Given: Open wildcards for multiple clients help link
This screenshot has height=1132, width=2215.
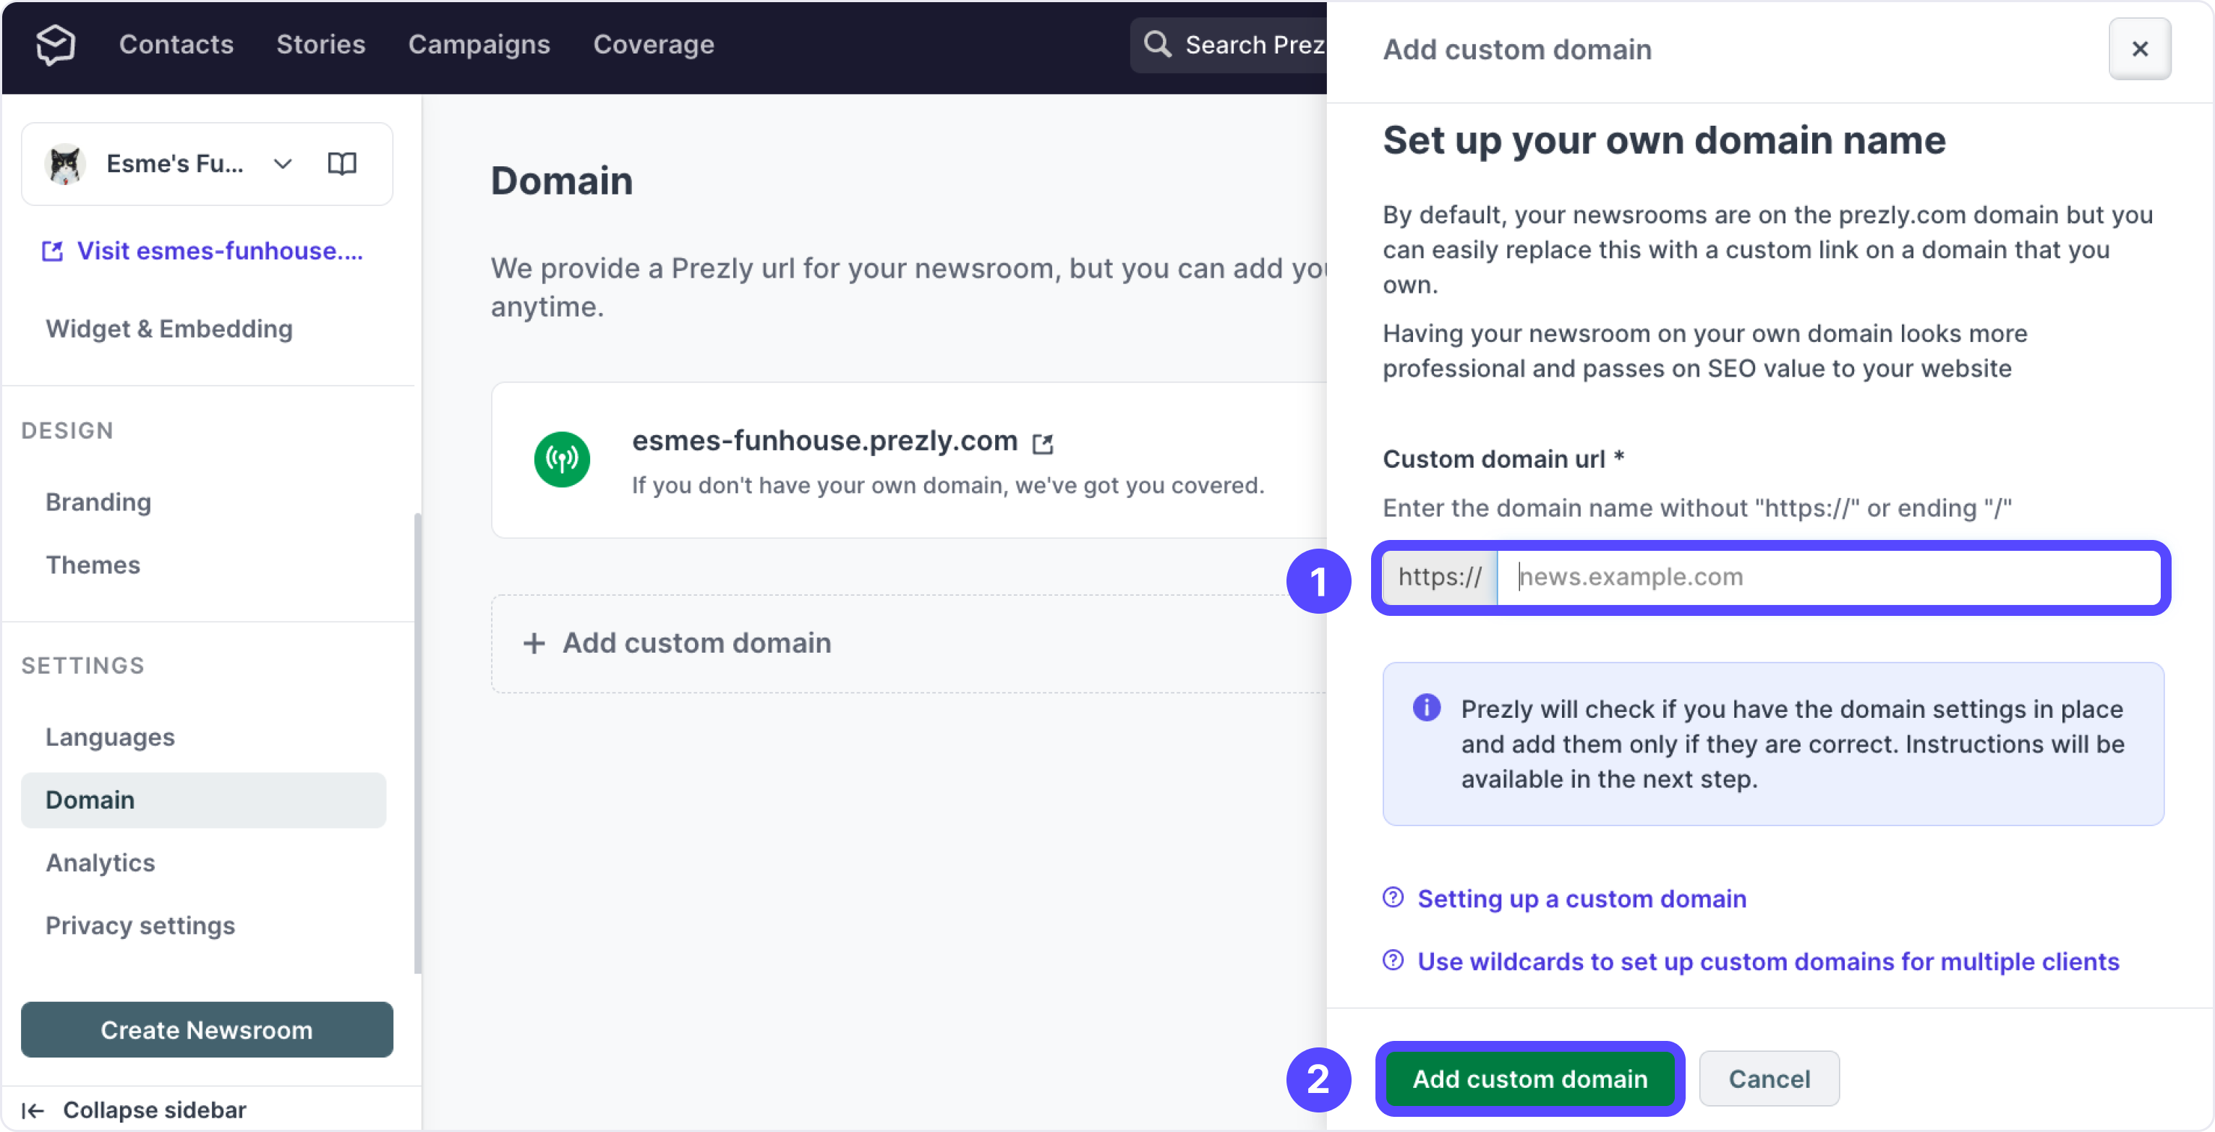Looking at the screenshot, I should click(1768, 962).
